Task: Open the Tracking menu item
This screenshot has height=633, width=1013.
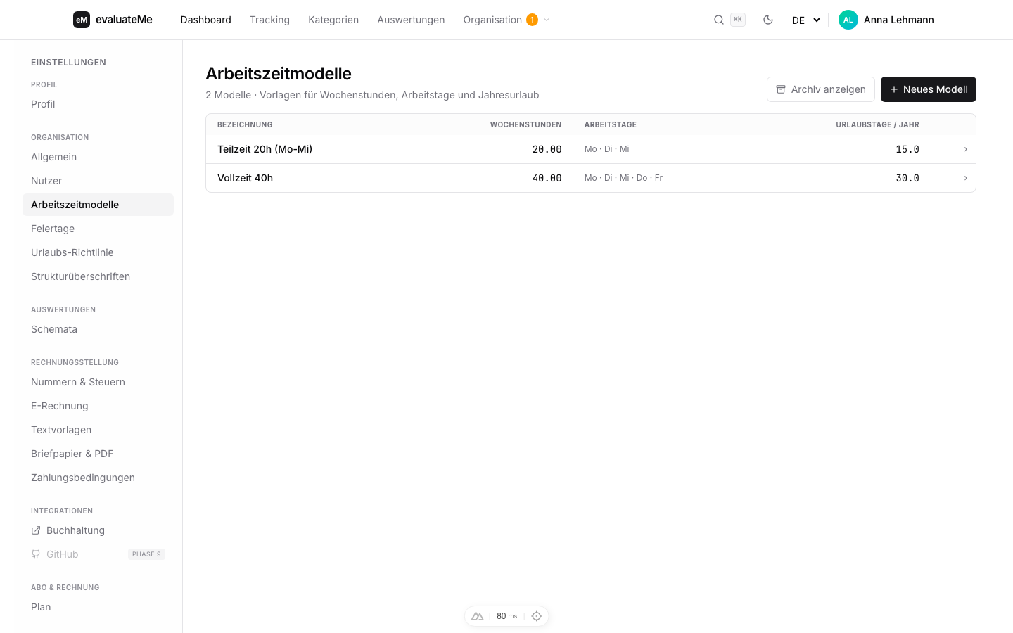Action: coord(269,20)
